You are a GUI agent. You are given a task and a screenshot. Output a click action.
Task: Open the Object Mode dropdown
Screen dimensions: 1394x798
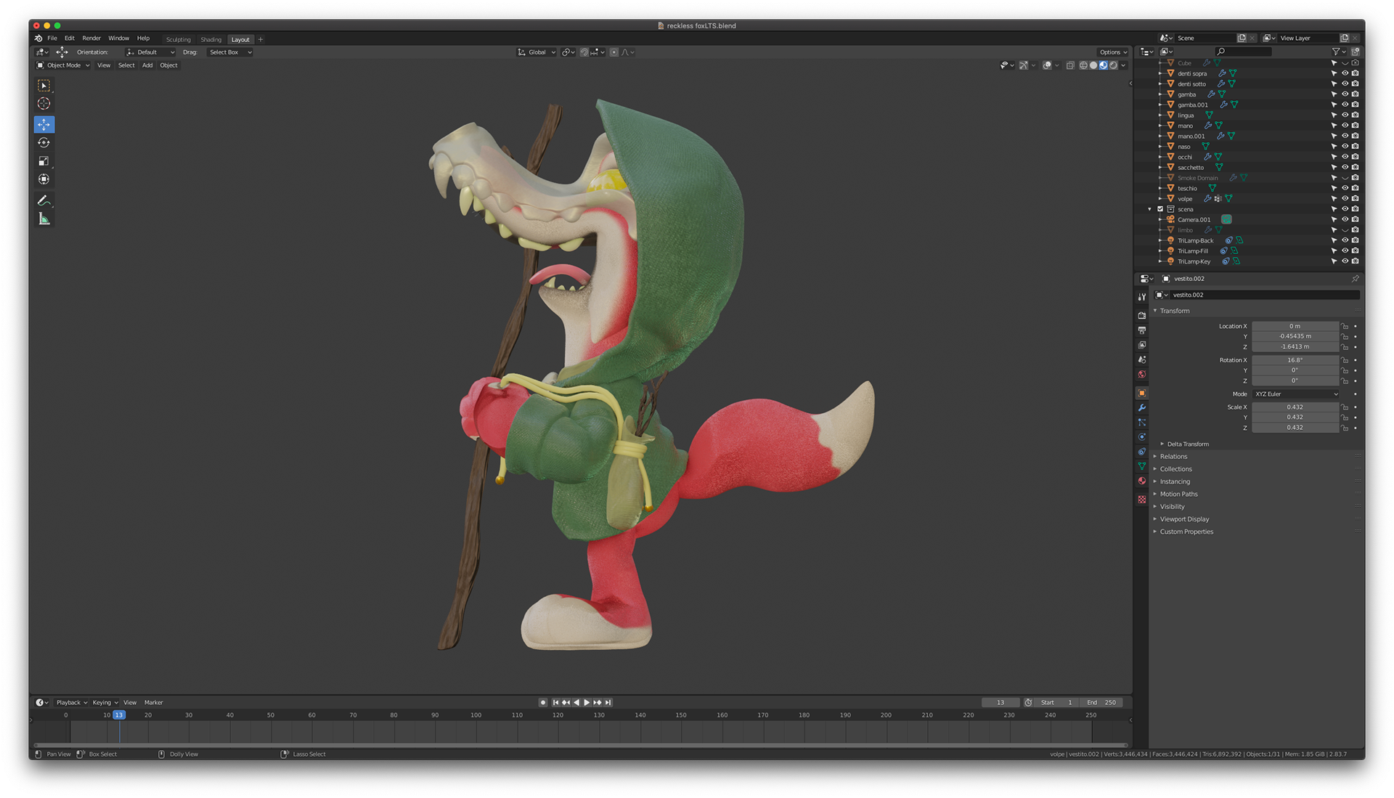point(64,65)
